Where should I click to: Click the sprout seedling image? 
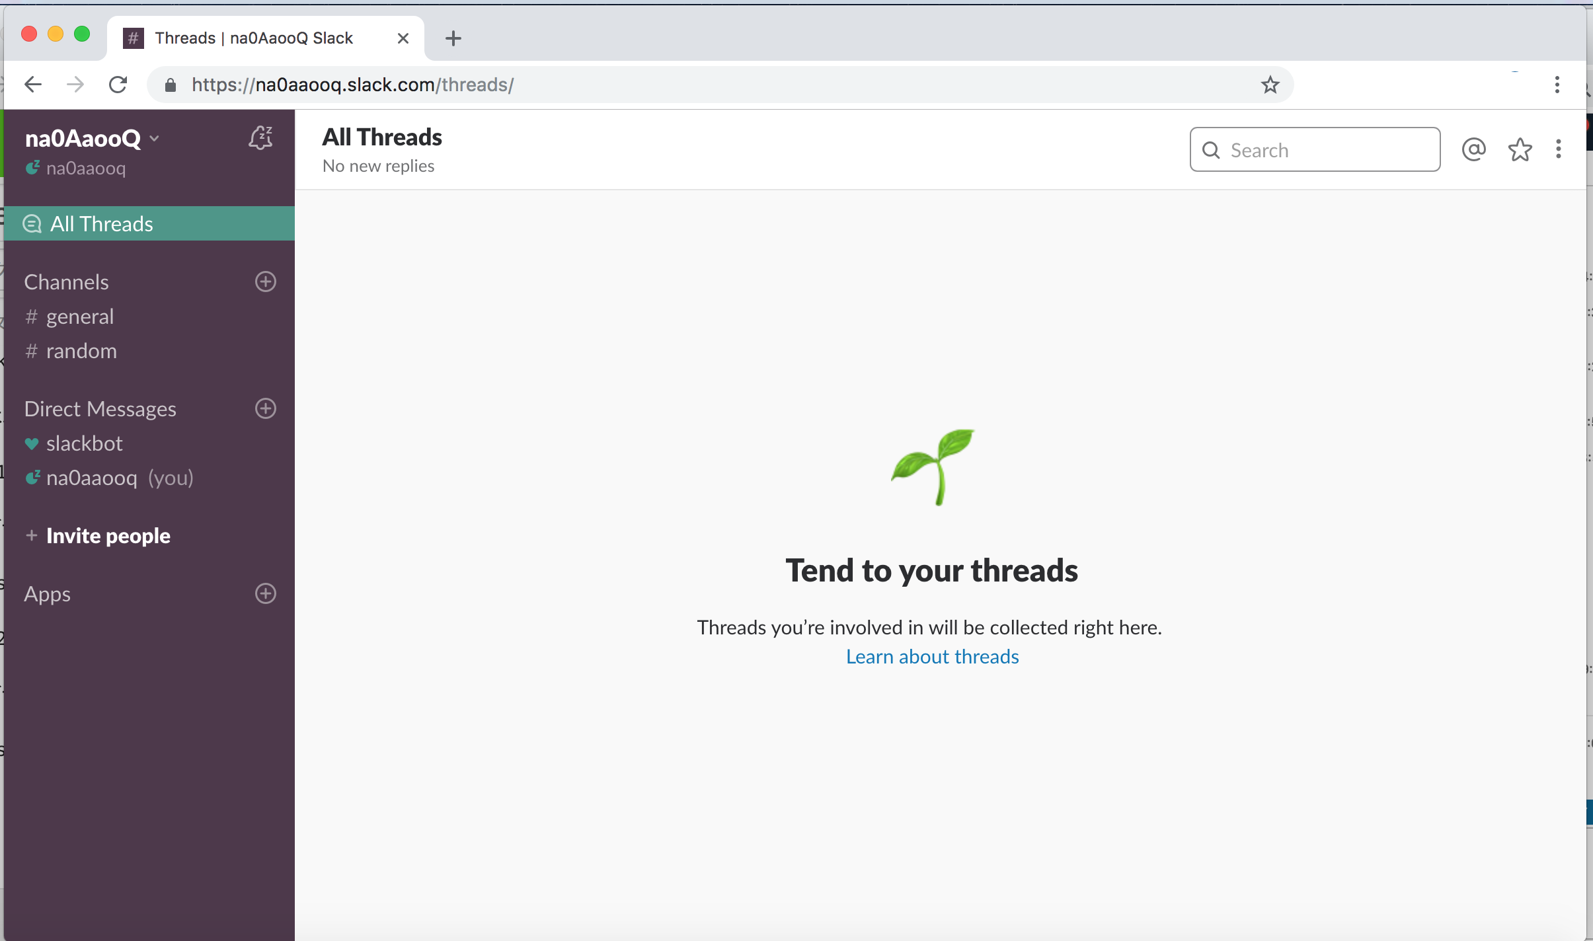[x=933, y=467]
